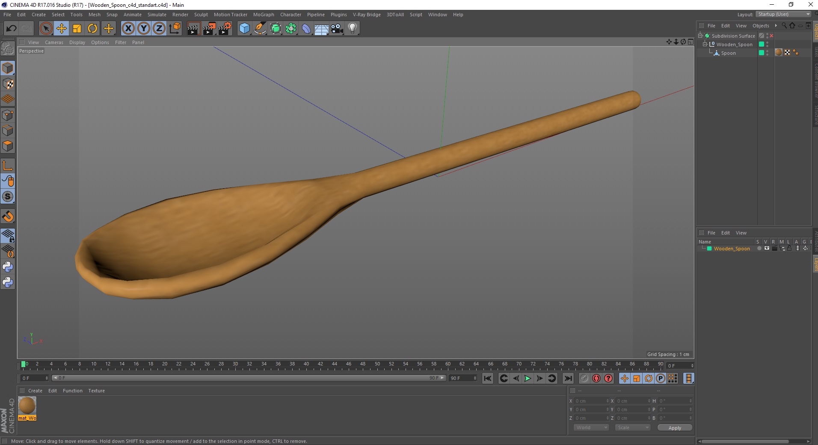Play animation forwards
Screen dimensions: 818x445
click(x=528, y=378)
